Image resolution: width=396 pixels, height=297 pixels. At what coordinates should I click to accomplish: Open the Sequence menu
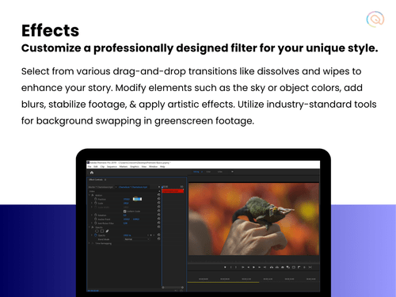click(112, 166)
